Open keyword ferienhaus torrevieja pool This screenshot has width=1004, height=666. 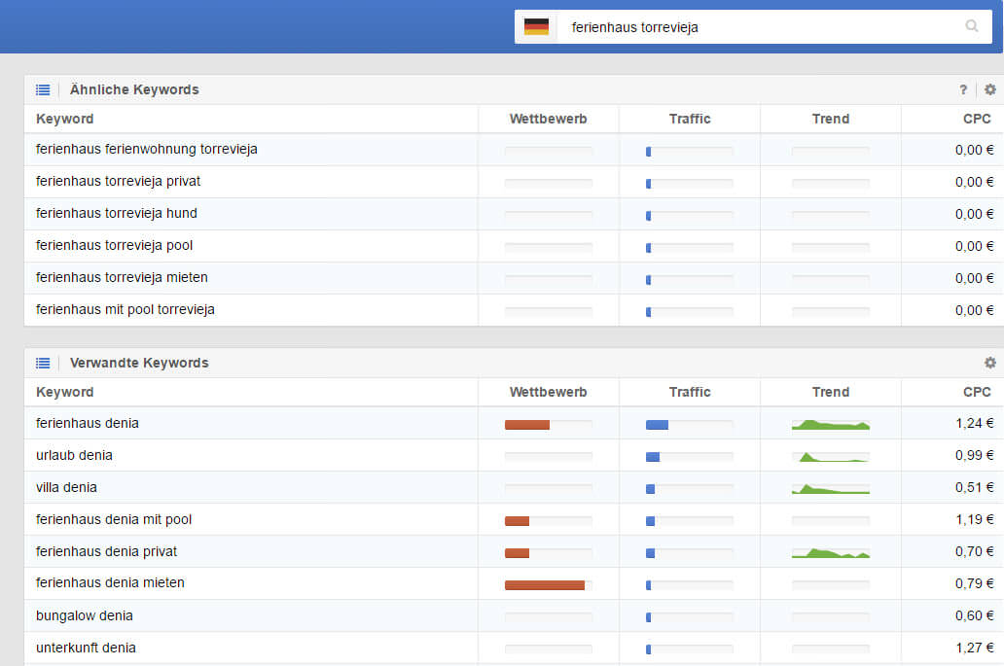(114, 245)
